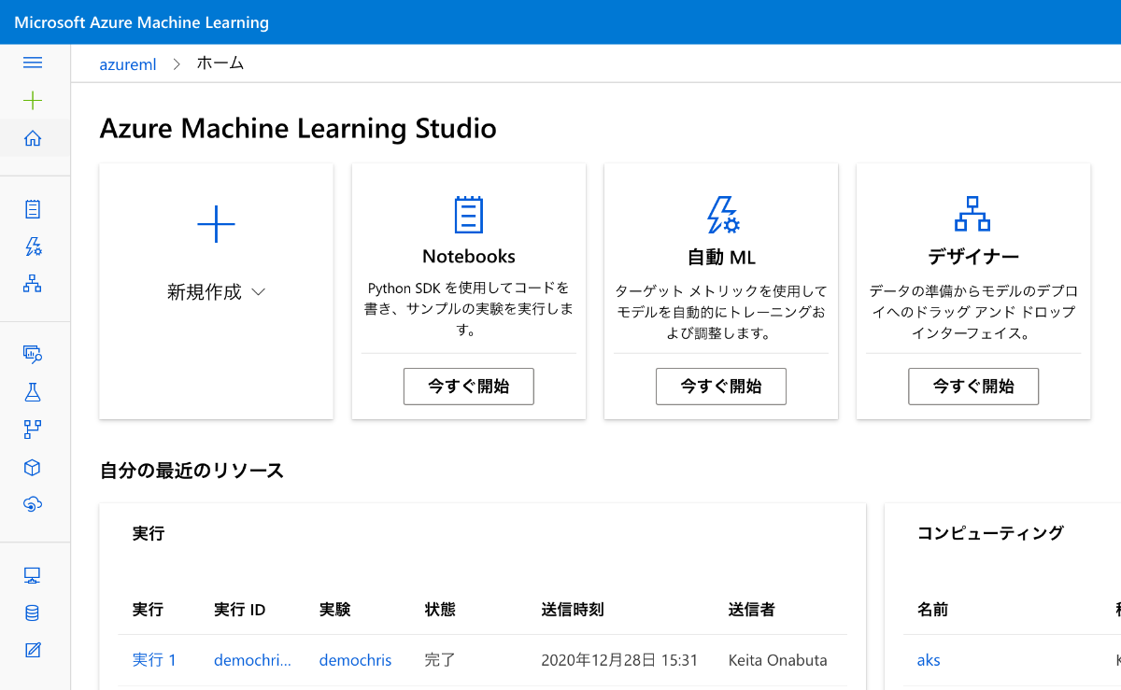Open the Data Labeling edit icon in sidebar
This screenshot has height=690, width=1121.
pos(33,650)
